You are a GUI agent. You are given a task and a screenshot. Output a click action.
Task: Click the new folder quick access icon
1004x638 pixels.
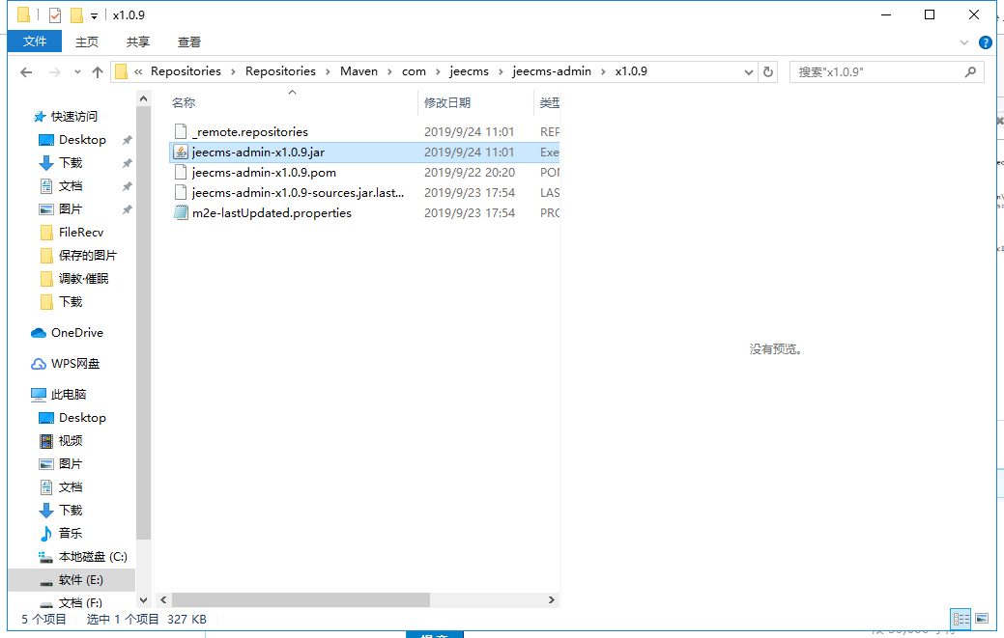pyautogui.click(x=76, y=14)
